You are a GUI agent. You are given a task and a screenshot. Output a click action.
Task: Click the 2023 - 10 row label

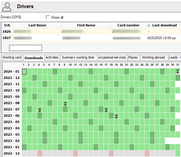pos(11,90)
